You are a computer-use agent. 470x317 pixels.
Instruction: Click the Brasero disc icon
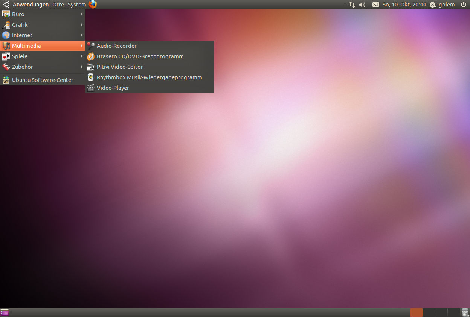tap(91, 56)
